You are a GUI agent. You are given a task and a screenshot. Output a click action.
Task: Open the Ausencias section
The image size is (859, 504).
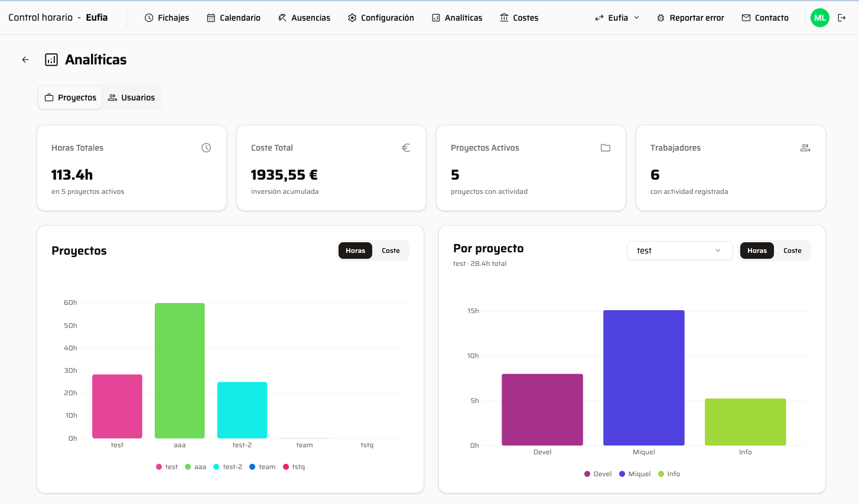click(304, 18)
